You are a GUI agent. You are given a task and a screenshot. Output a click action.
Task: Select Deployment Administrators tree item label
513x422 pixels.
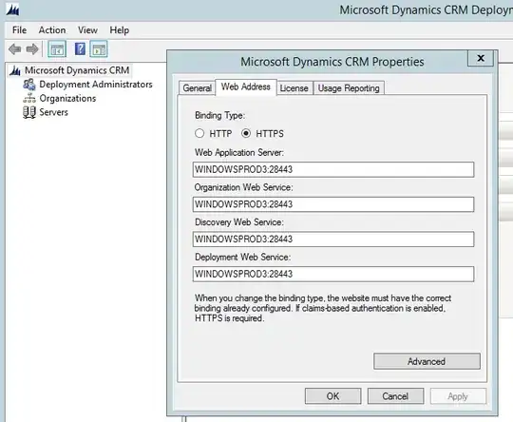click(x=96, y=85)
